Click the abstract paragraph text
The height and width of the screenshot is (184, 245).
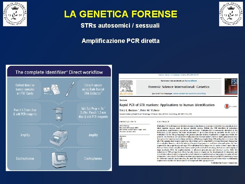(197, 143)
